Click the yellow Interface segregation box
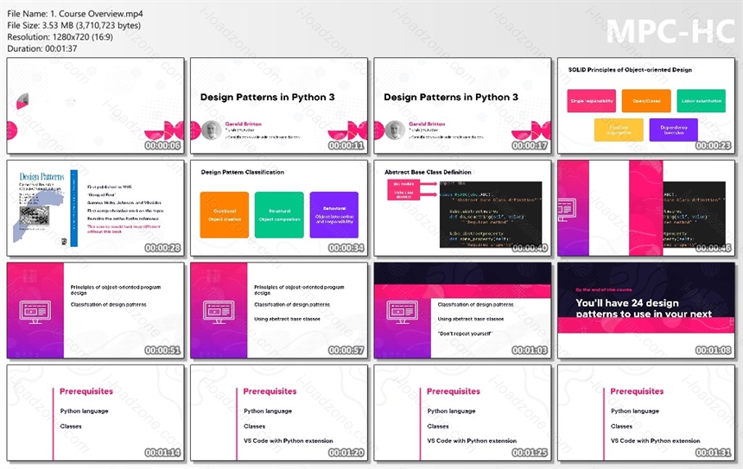The width and height of the screenshot is (743, 469). coord(619,130)
